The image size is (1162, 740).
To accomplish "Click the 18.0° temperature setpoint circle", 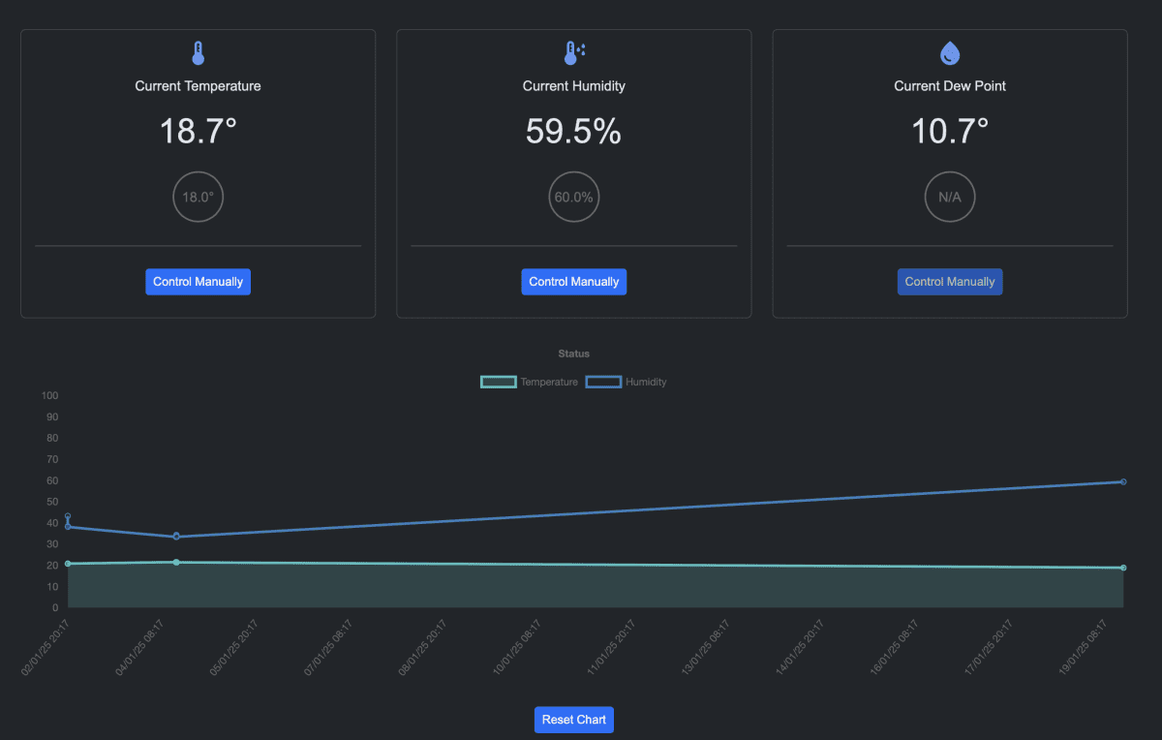I will click(x=199, y=197).
